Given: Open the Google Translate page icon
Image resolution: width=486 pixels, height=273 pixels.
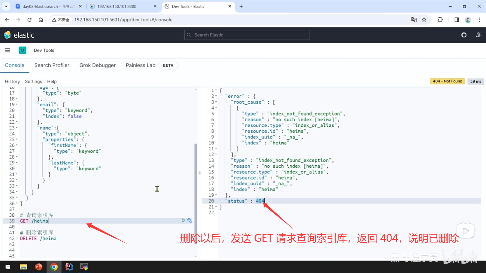Looking at the screenshot, I should click(414, 20).
